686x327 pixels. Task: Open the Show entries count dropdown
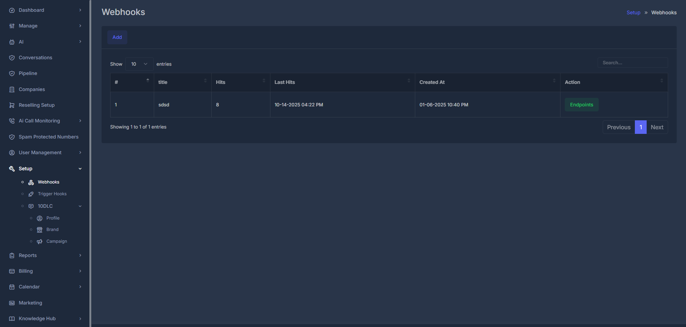139,64
